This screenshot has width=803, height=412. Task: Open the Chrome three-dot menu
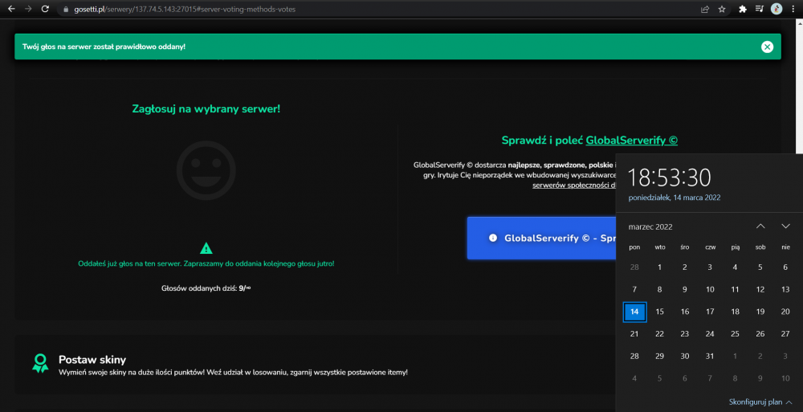[x=793, y=9]
